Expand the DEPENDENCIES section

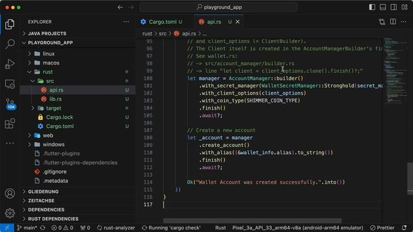point(77,209)
